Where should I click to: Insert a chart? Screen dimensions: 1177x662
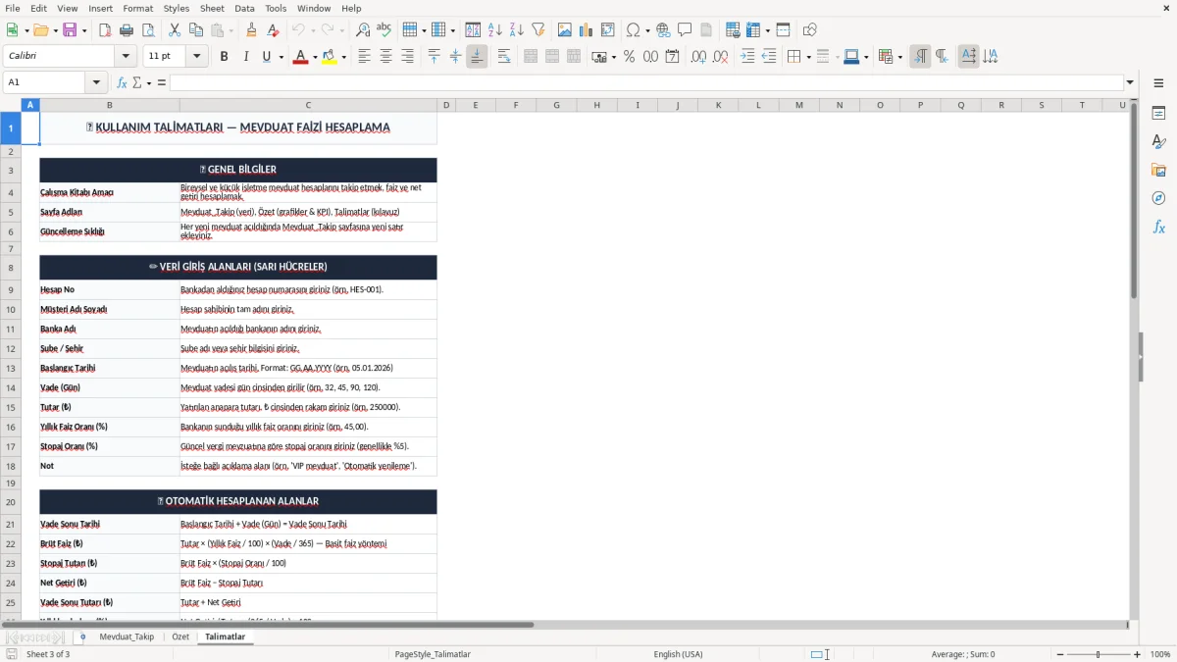pos(587,30)
